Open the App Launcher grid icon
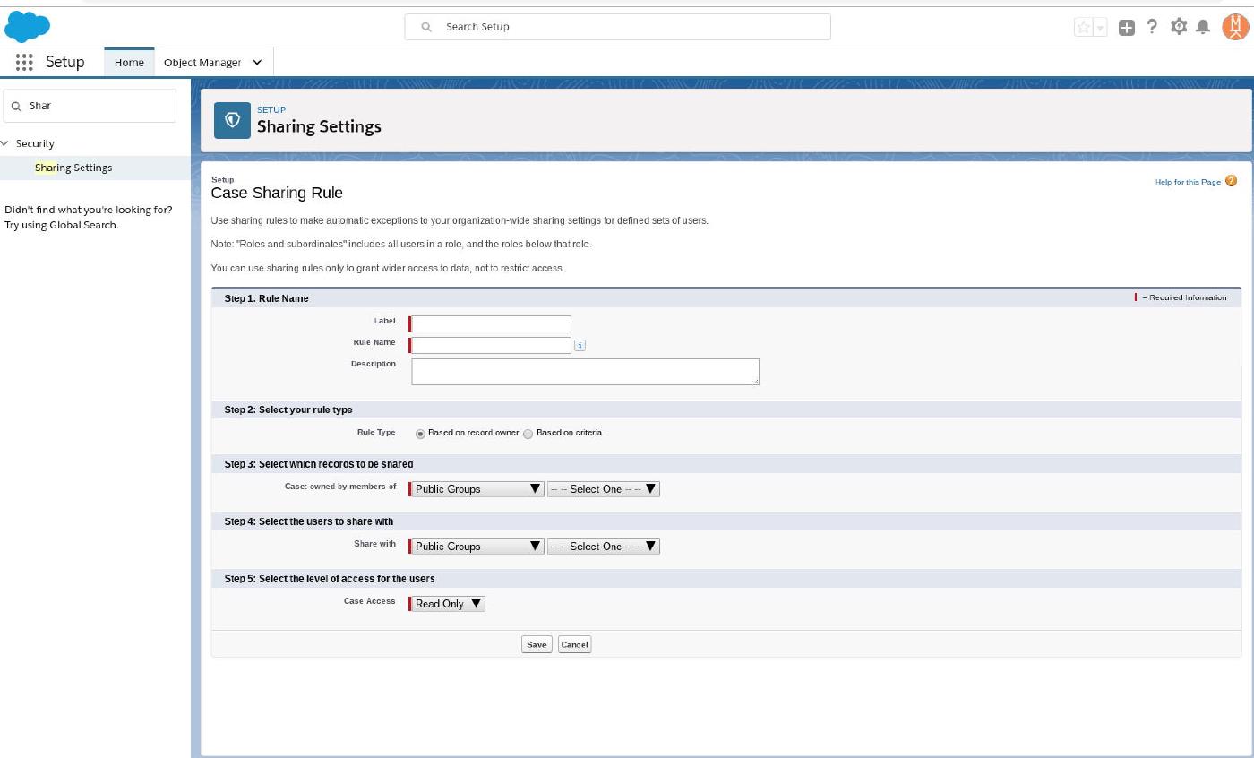 pos(24,62)
